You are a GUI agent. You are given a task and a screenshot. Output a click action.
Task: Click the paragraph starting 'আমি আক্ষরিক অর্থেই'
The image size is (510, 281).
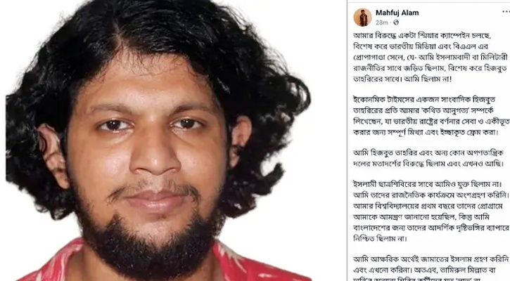coord(431,268)
